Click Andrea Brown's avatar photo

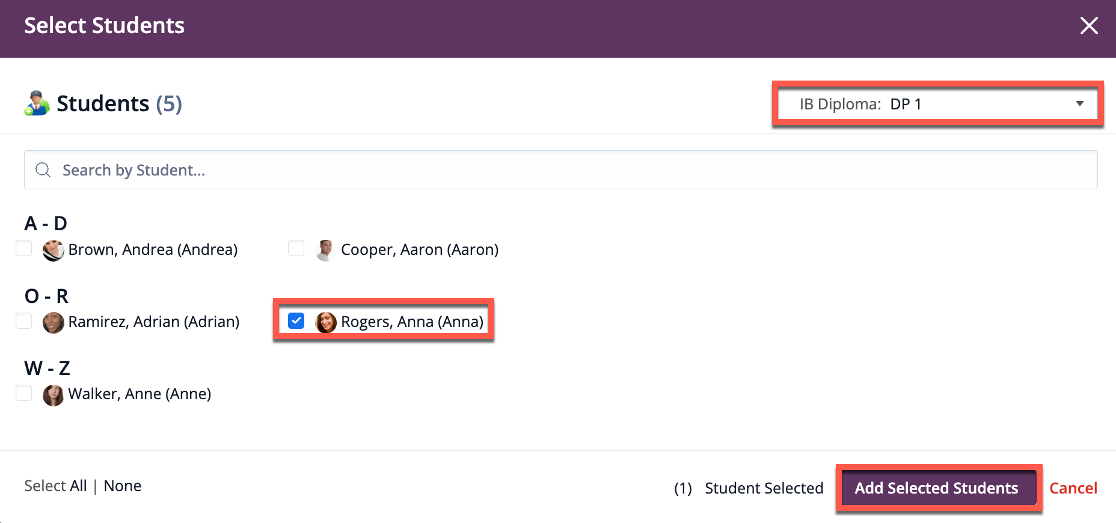(54, 250)
